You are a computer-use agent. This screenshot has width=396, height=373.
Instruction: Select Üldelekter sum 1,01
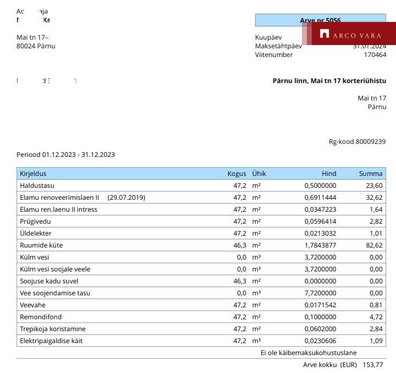[376, 233]
